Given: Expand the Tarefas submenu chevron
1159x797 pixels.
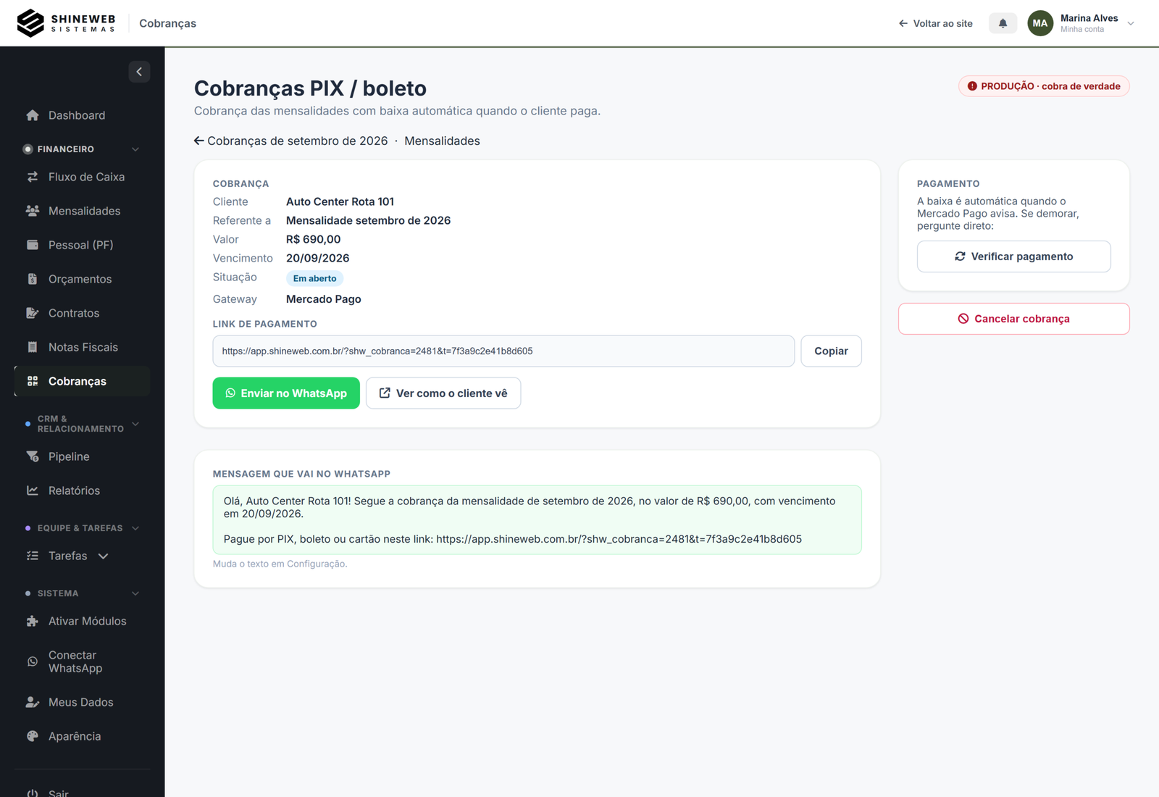Looking at the screenshot, I should pyautogui.click(x=103, y=556).
